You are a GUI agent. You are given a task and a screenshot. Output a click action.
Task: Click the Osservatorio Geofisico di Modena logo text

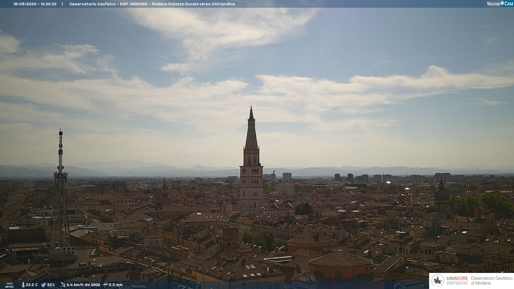pos(492,281)
